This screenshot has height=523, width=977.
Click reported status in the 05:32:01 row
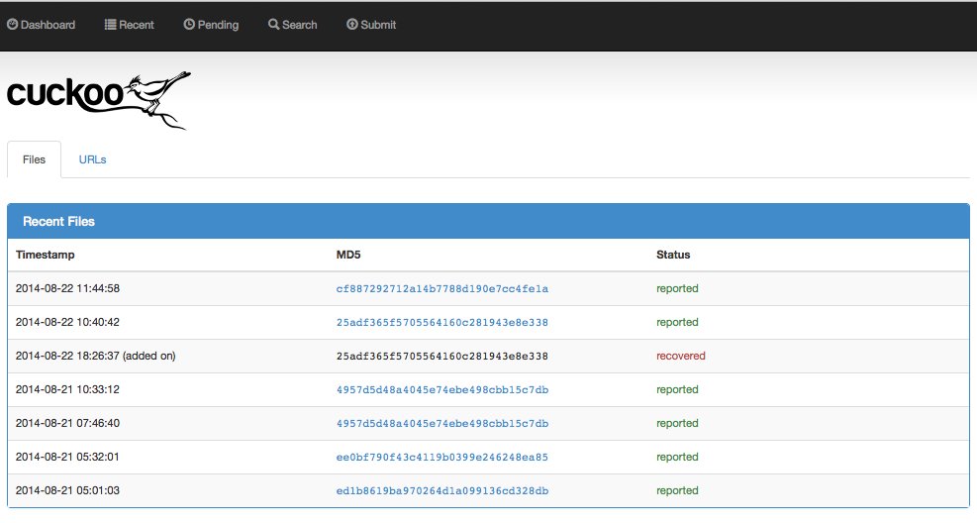677,457
